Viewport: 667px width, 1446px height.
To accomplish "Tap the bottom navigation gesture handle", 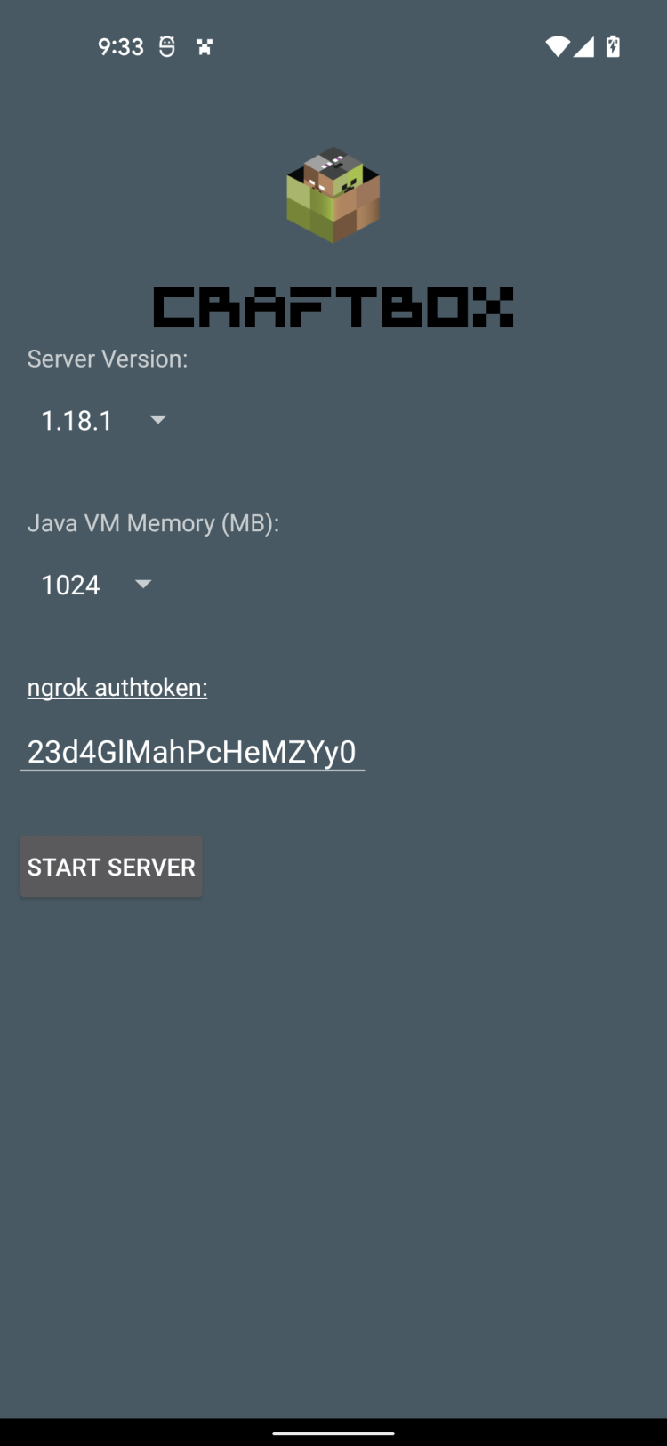I will 333,1433.
